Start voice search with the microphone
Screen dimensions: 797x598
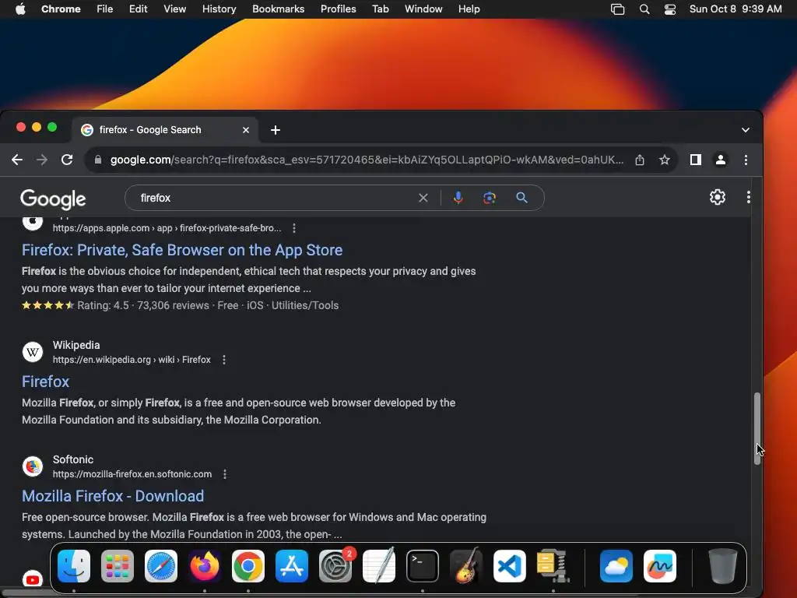[x=458, y=198]
